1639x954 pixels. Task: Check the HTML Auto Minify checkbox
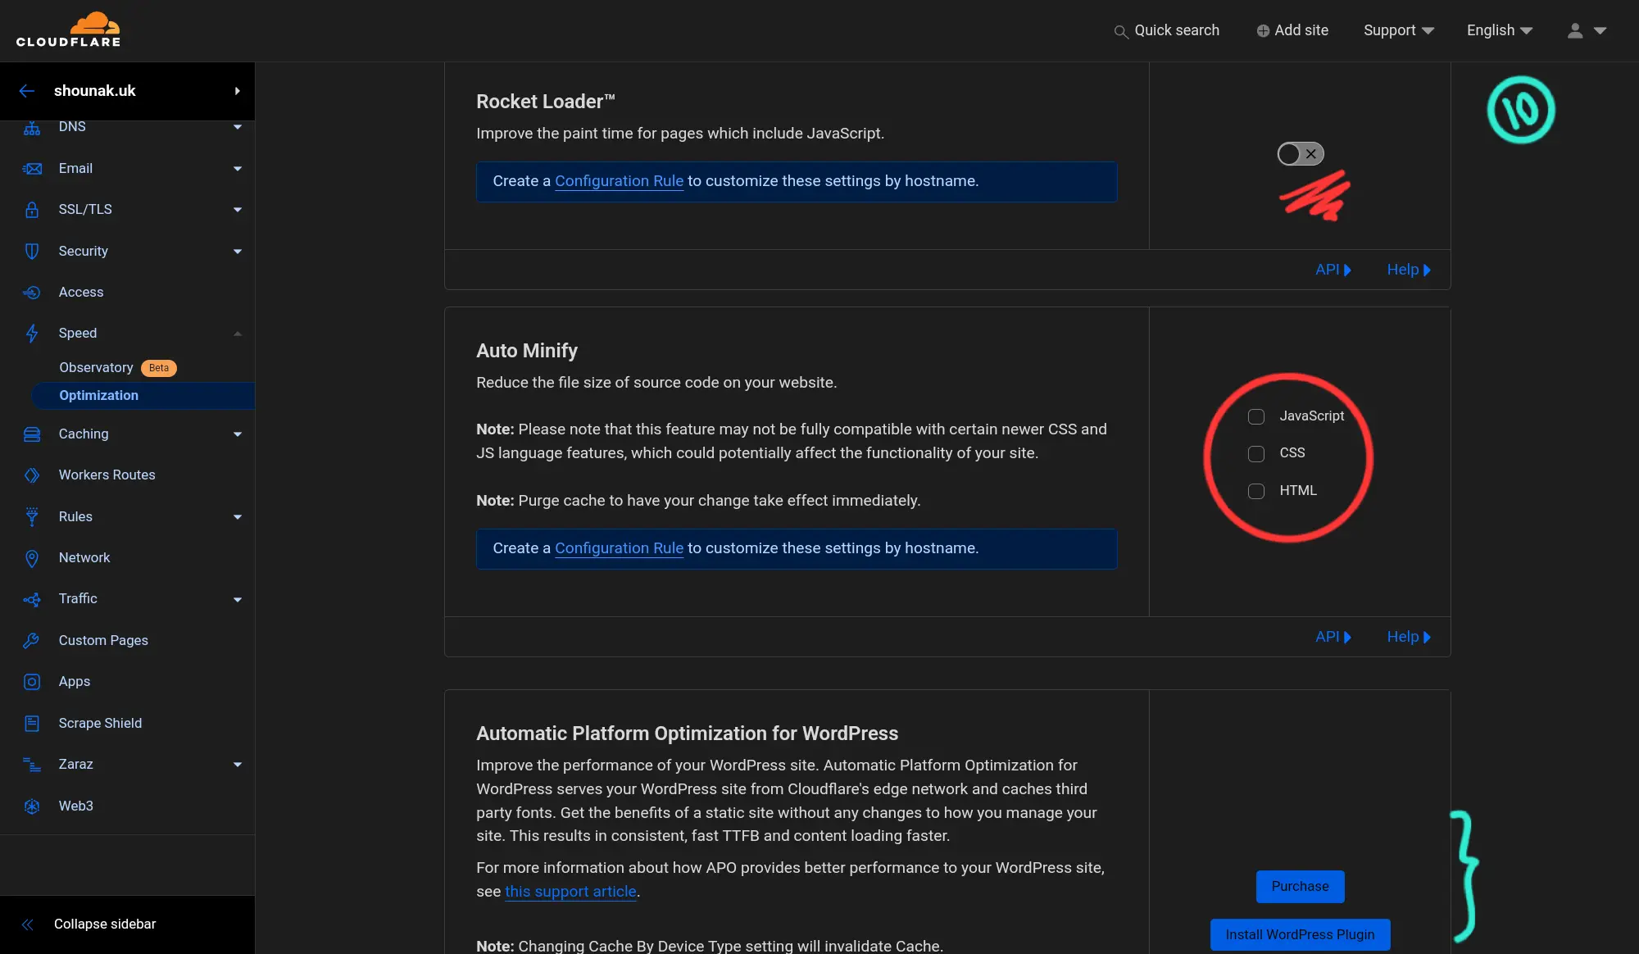[1256, 491]
